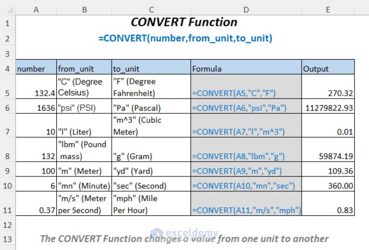
Task: Click the 'number' header cell
Action: (x=36, y=67)
